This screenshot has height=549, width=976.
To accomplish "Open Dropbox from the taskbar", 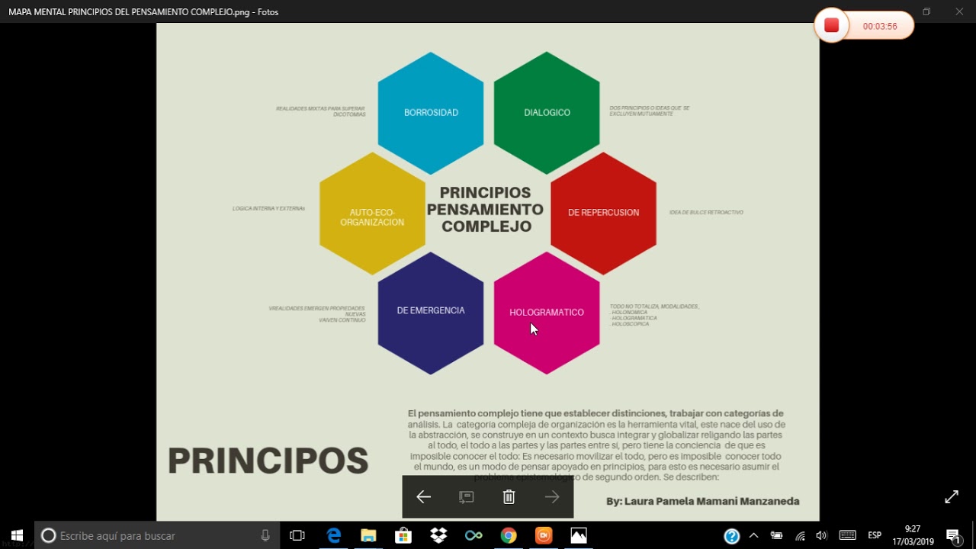I will 438,535.
